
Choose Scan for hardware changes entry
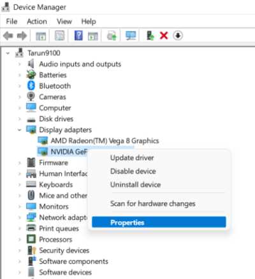152,204
